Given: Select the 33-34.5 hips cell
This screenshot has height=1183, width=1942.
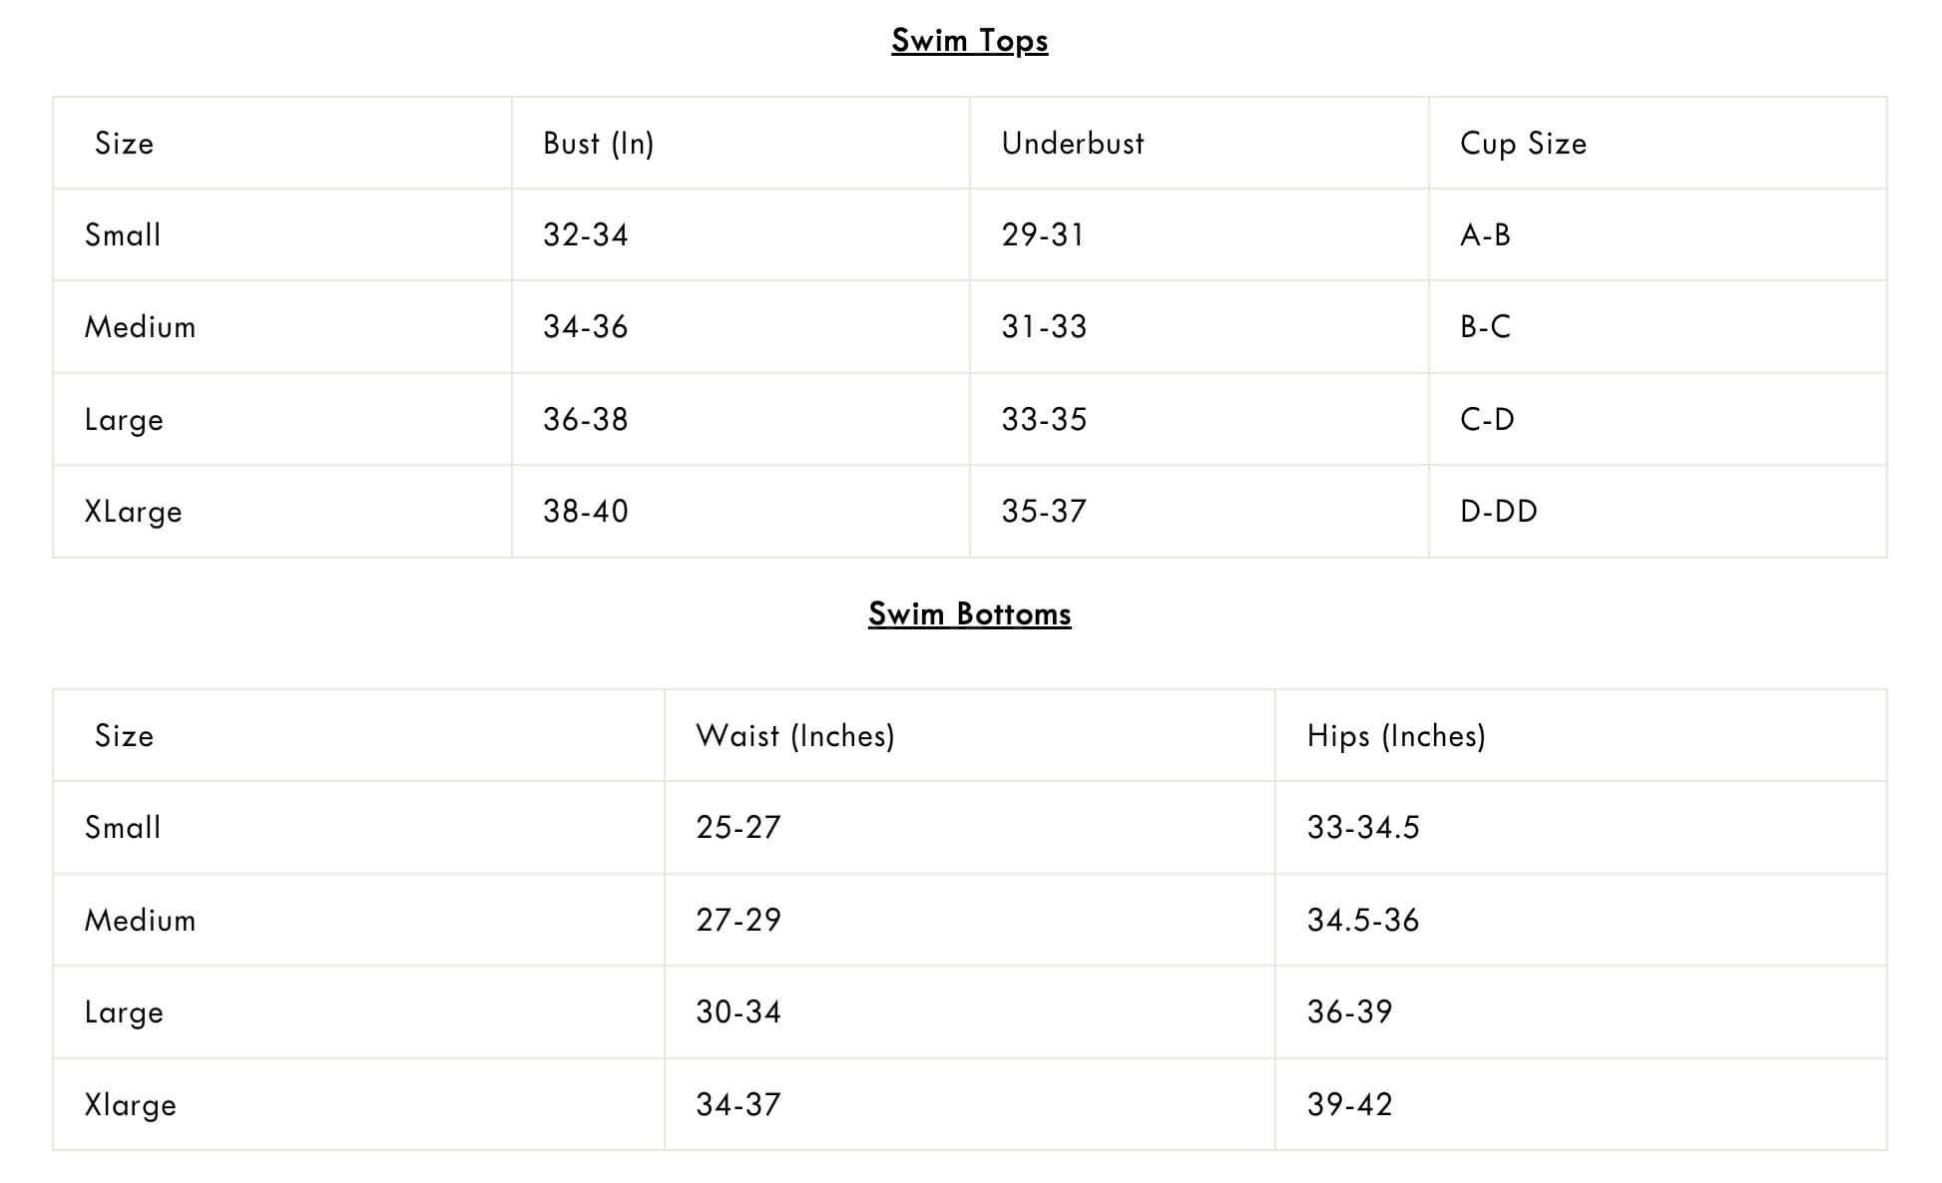Looking at the screenshot, I should click(x=1363, y=828).
